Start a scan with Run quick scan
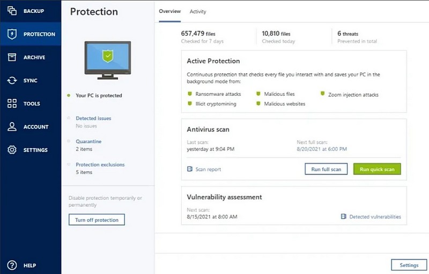This screenshot has width=429, height=274. click(376, 169)
